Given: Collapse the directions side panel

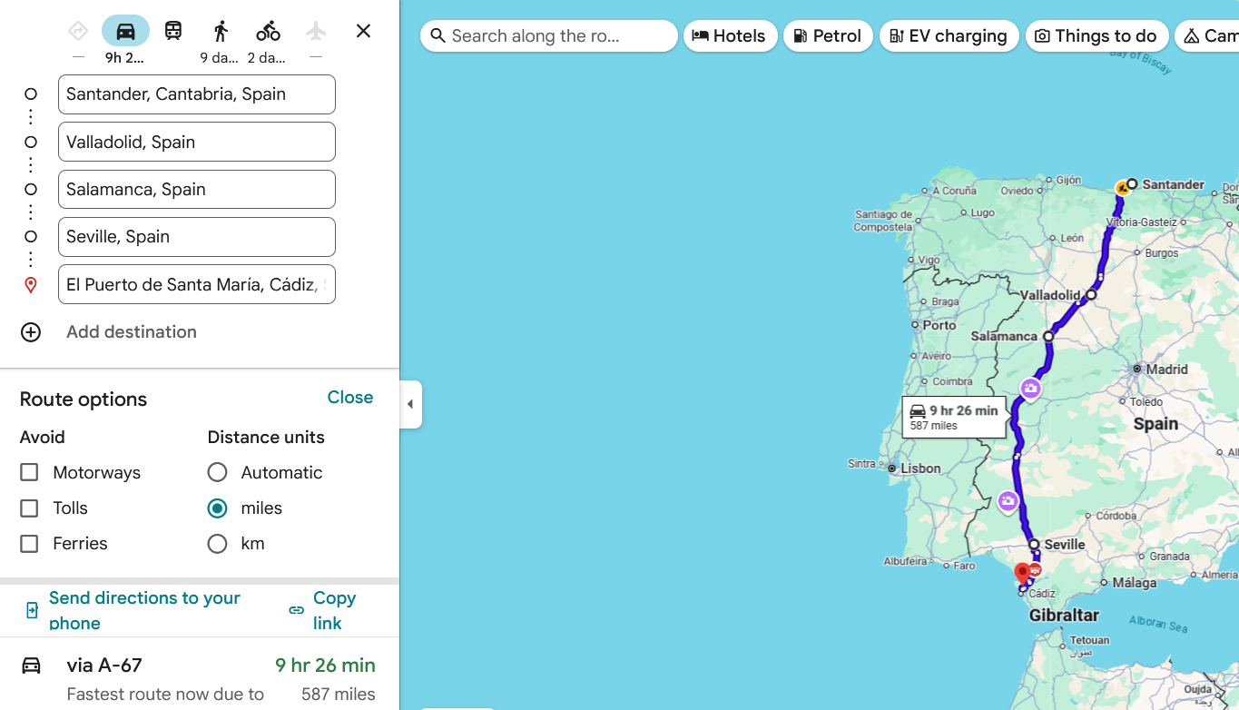Looking at the screenshot, I should click(x=409, y=404).
